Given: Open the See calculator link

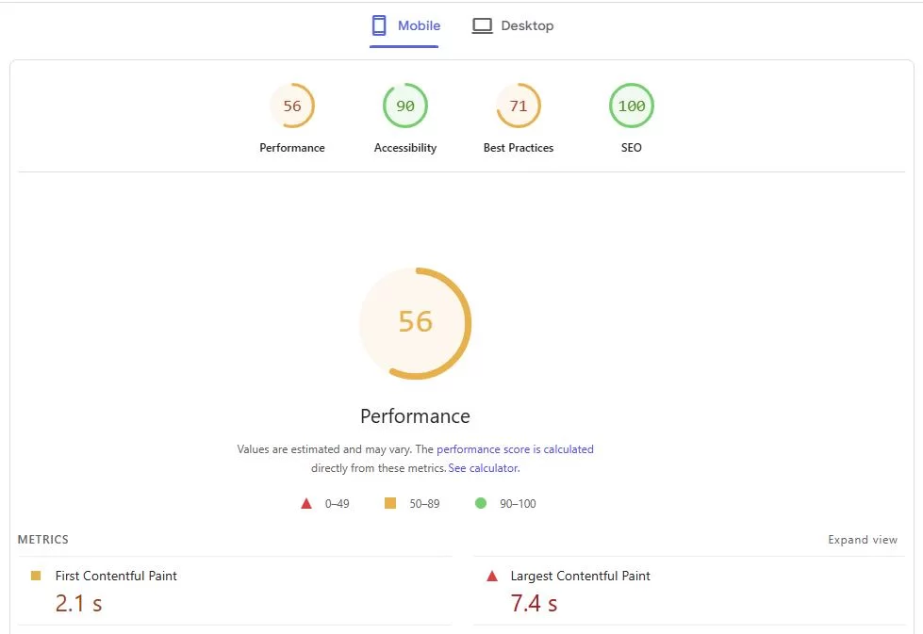Looking at the screenshot, I should 483,467.
